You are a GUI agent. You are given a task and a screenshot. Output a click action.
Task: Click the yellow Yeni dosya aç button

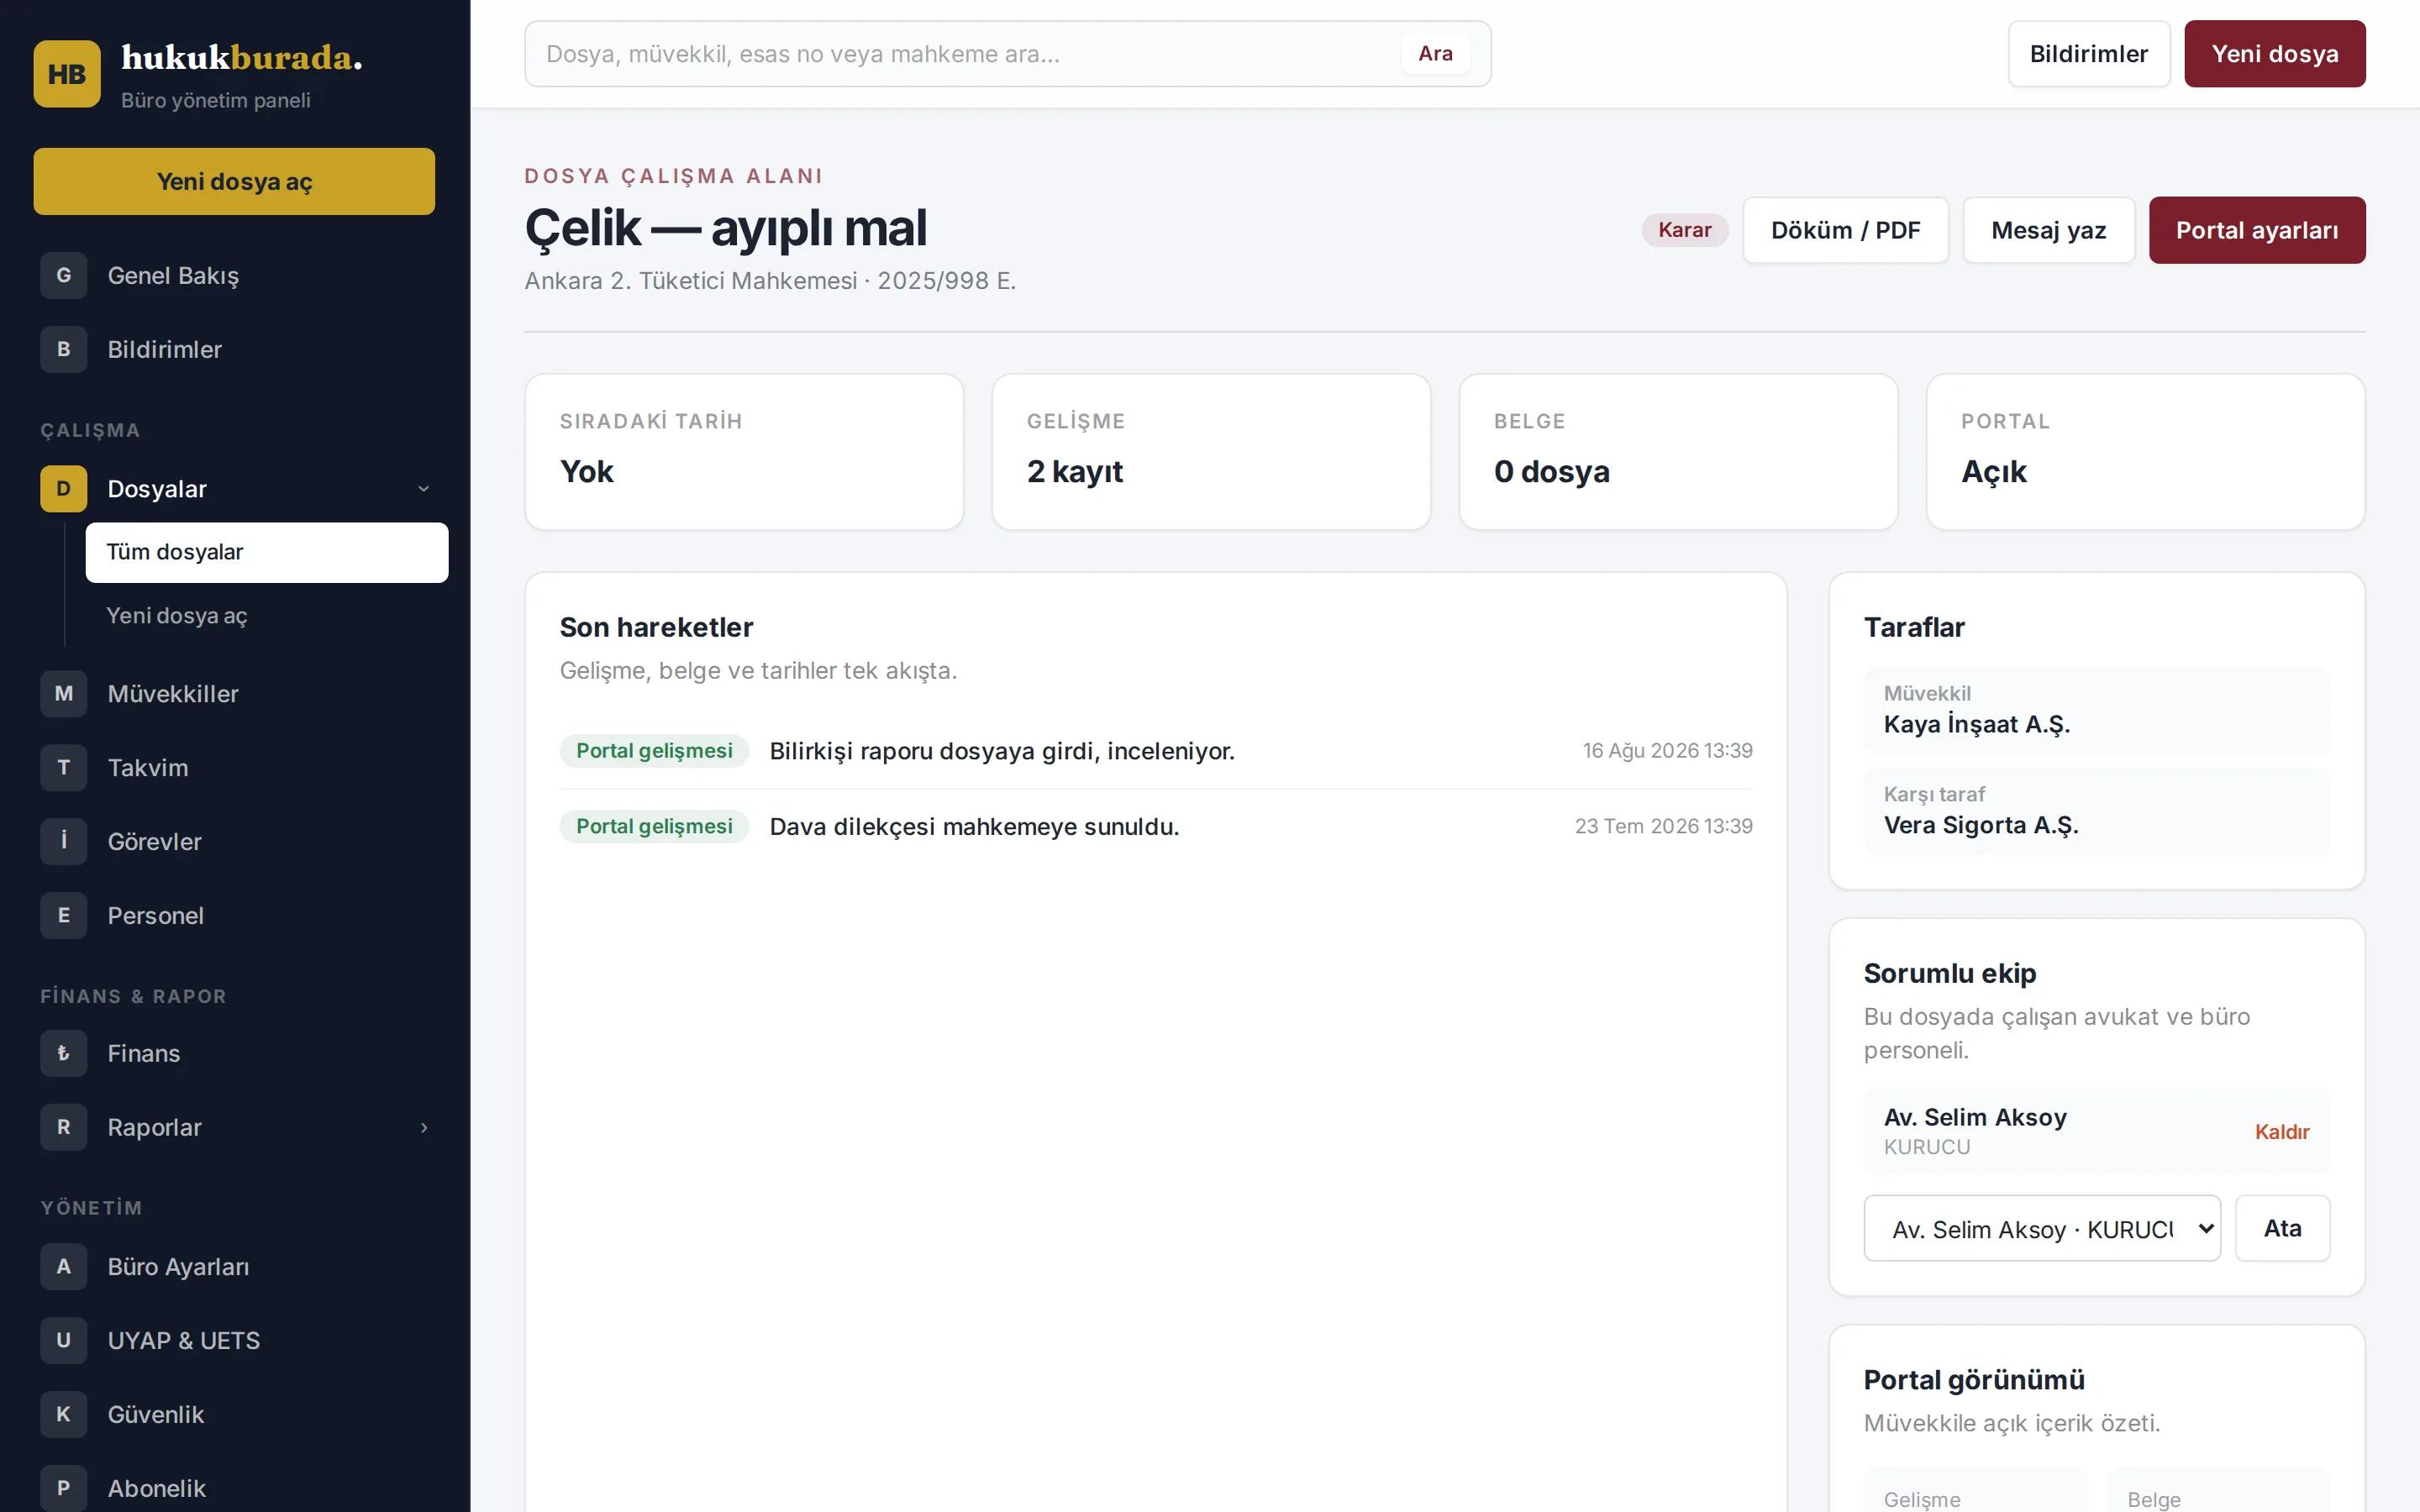tap(235, 182)
